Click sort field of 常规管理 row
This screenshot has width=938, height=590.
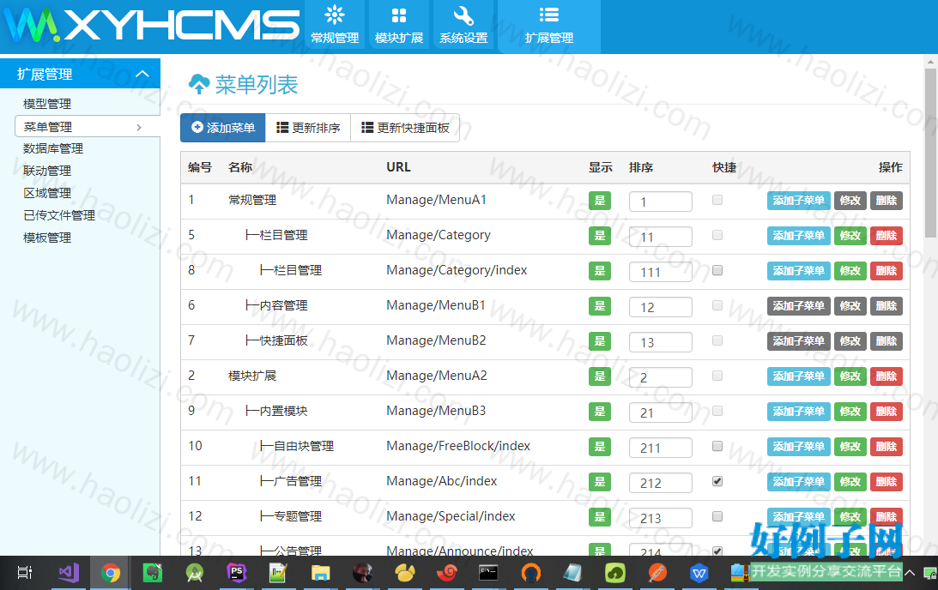coord(661,202)
